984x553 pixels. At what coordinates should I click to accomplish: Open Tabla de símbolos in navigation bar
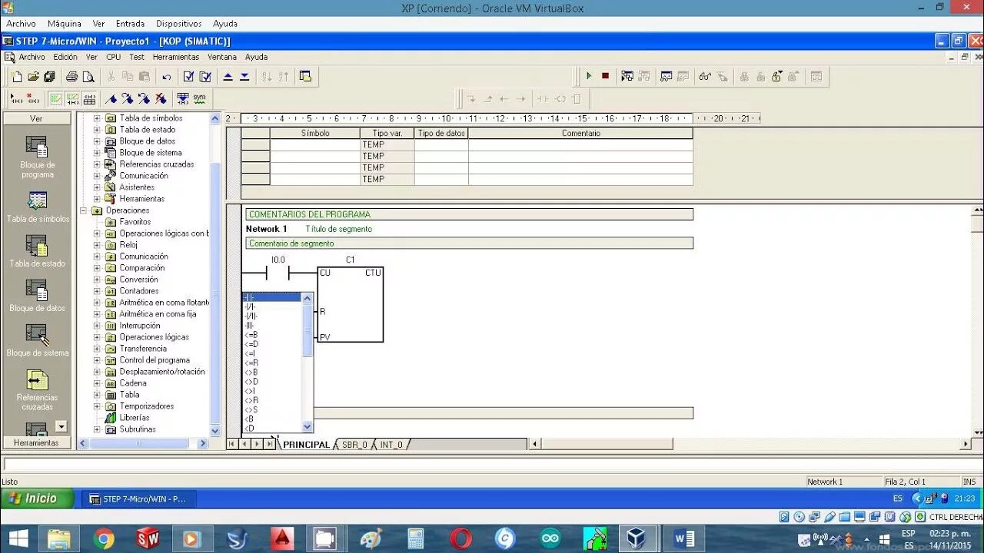click(x=37, y=207)
